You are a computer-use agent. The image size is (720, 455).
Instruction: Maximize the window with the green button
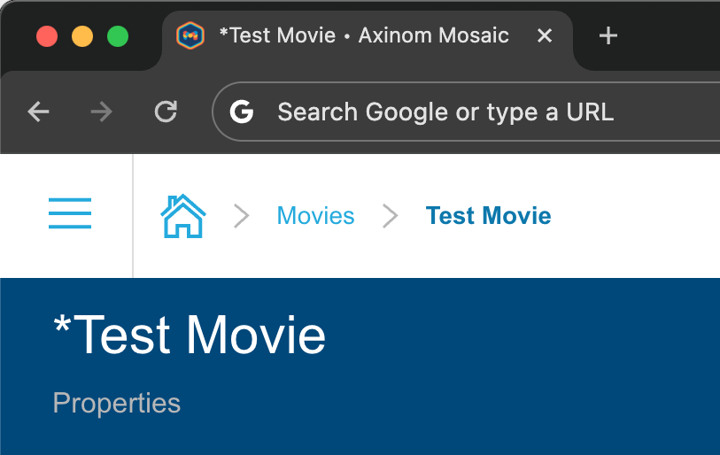[x=118, y=36]
